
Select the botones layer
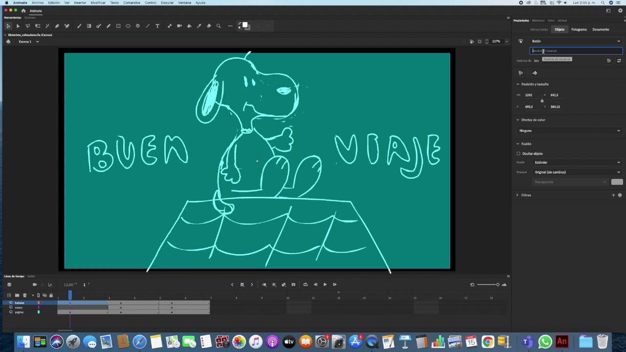tap(19, 303)
